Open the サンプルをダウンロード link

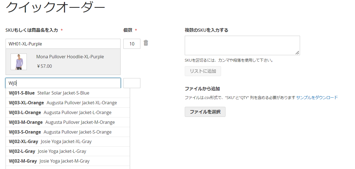[317, 97]
